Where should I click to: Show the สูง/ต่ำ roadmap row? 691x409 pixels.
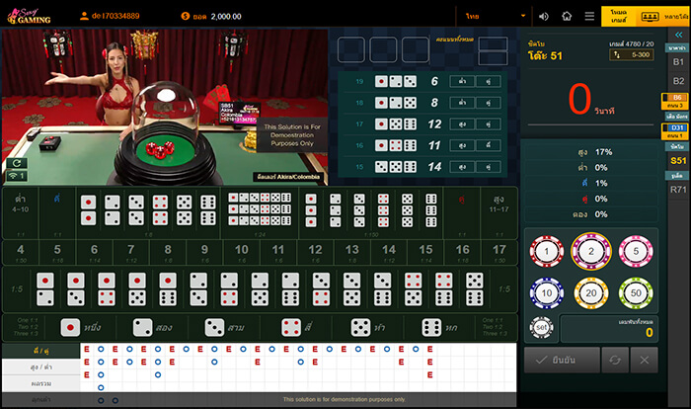click(x=41, y=368)
